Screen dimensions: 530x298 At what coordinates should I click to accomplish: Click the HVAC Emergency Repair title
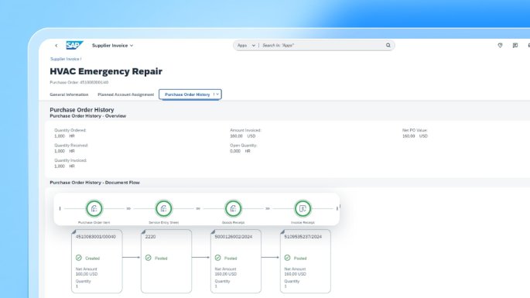coord(106,71)
